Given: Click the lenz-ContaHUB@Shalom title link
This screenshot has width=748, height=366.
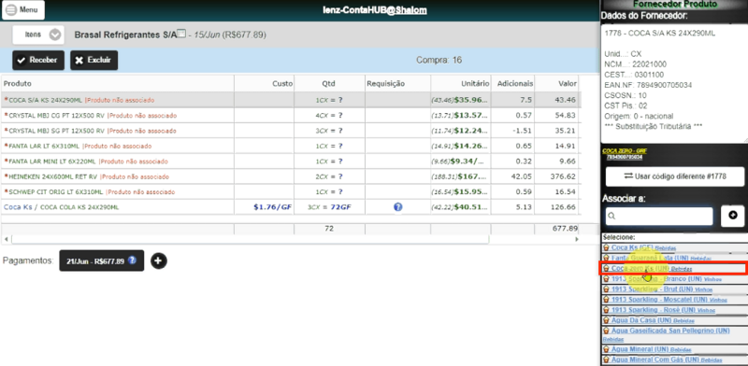Looking at the screenshot, I should pyautogui.click(x=375, y=10).
